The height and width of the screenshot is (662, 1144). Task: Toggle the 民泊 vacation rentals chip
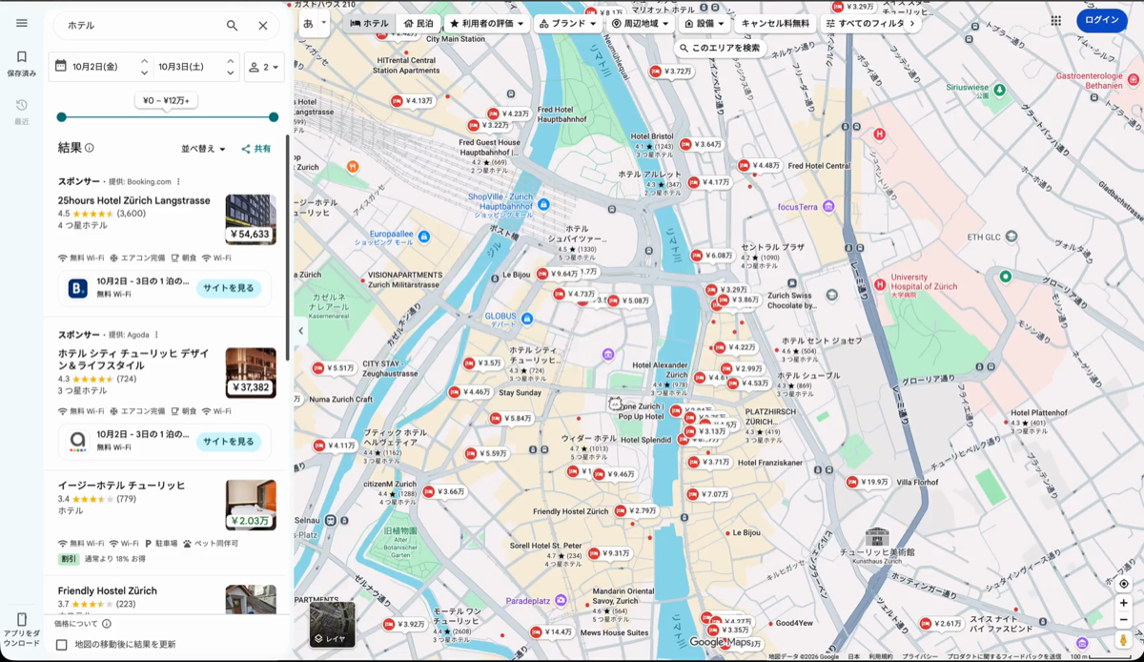(x=419, y=23)
